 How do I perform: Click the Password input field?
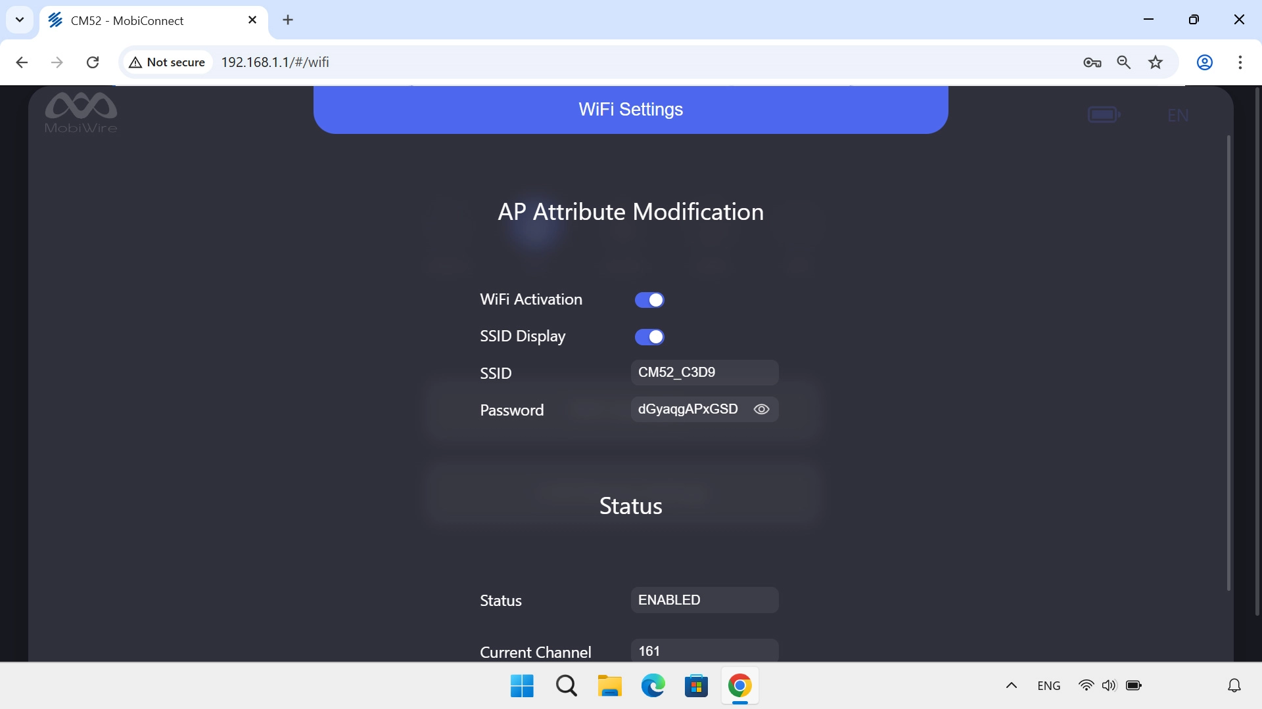[x=687, y=409]
